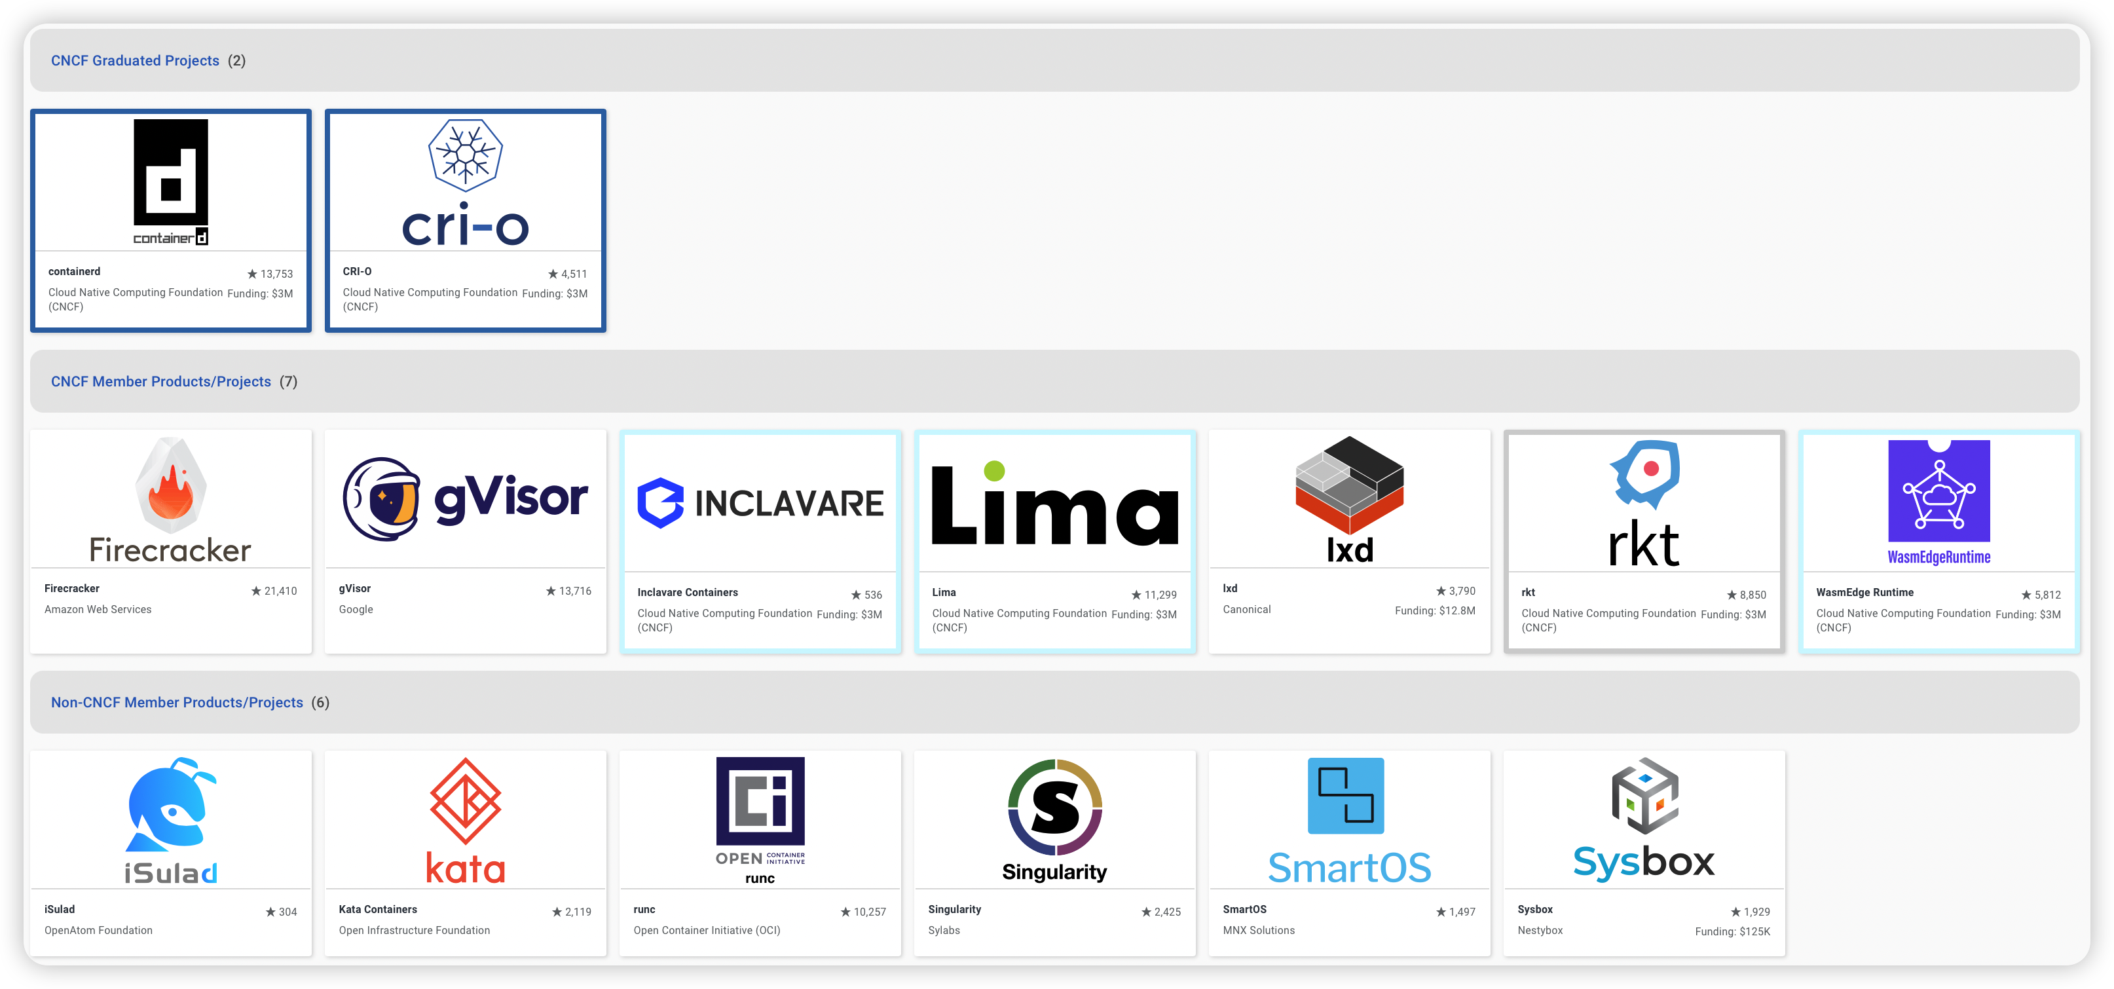Viewport: 2114px width, 989px height.
Task: Open the CRI-O snowflake logo
Action: pos(466,182)
